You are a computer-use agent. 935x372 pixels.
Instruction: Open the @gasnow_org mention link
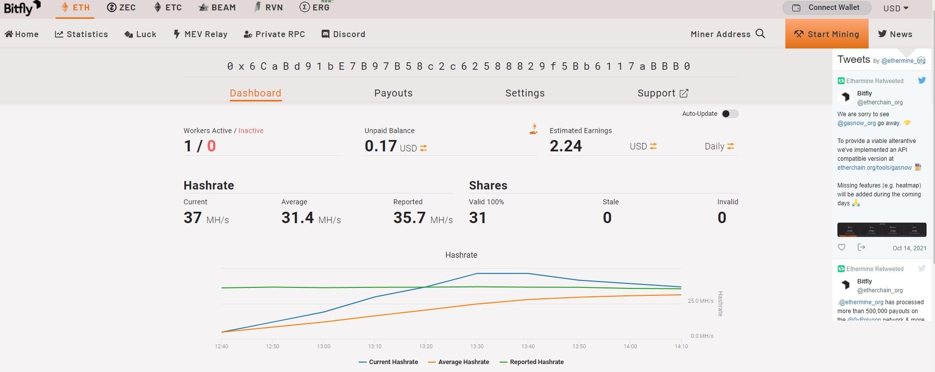click(857, 123)
